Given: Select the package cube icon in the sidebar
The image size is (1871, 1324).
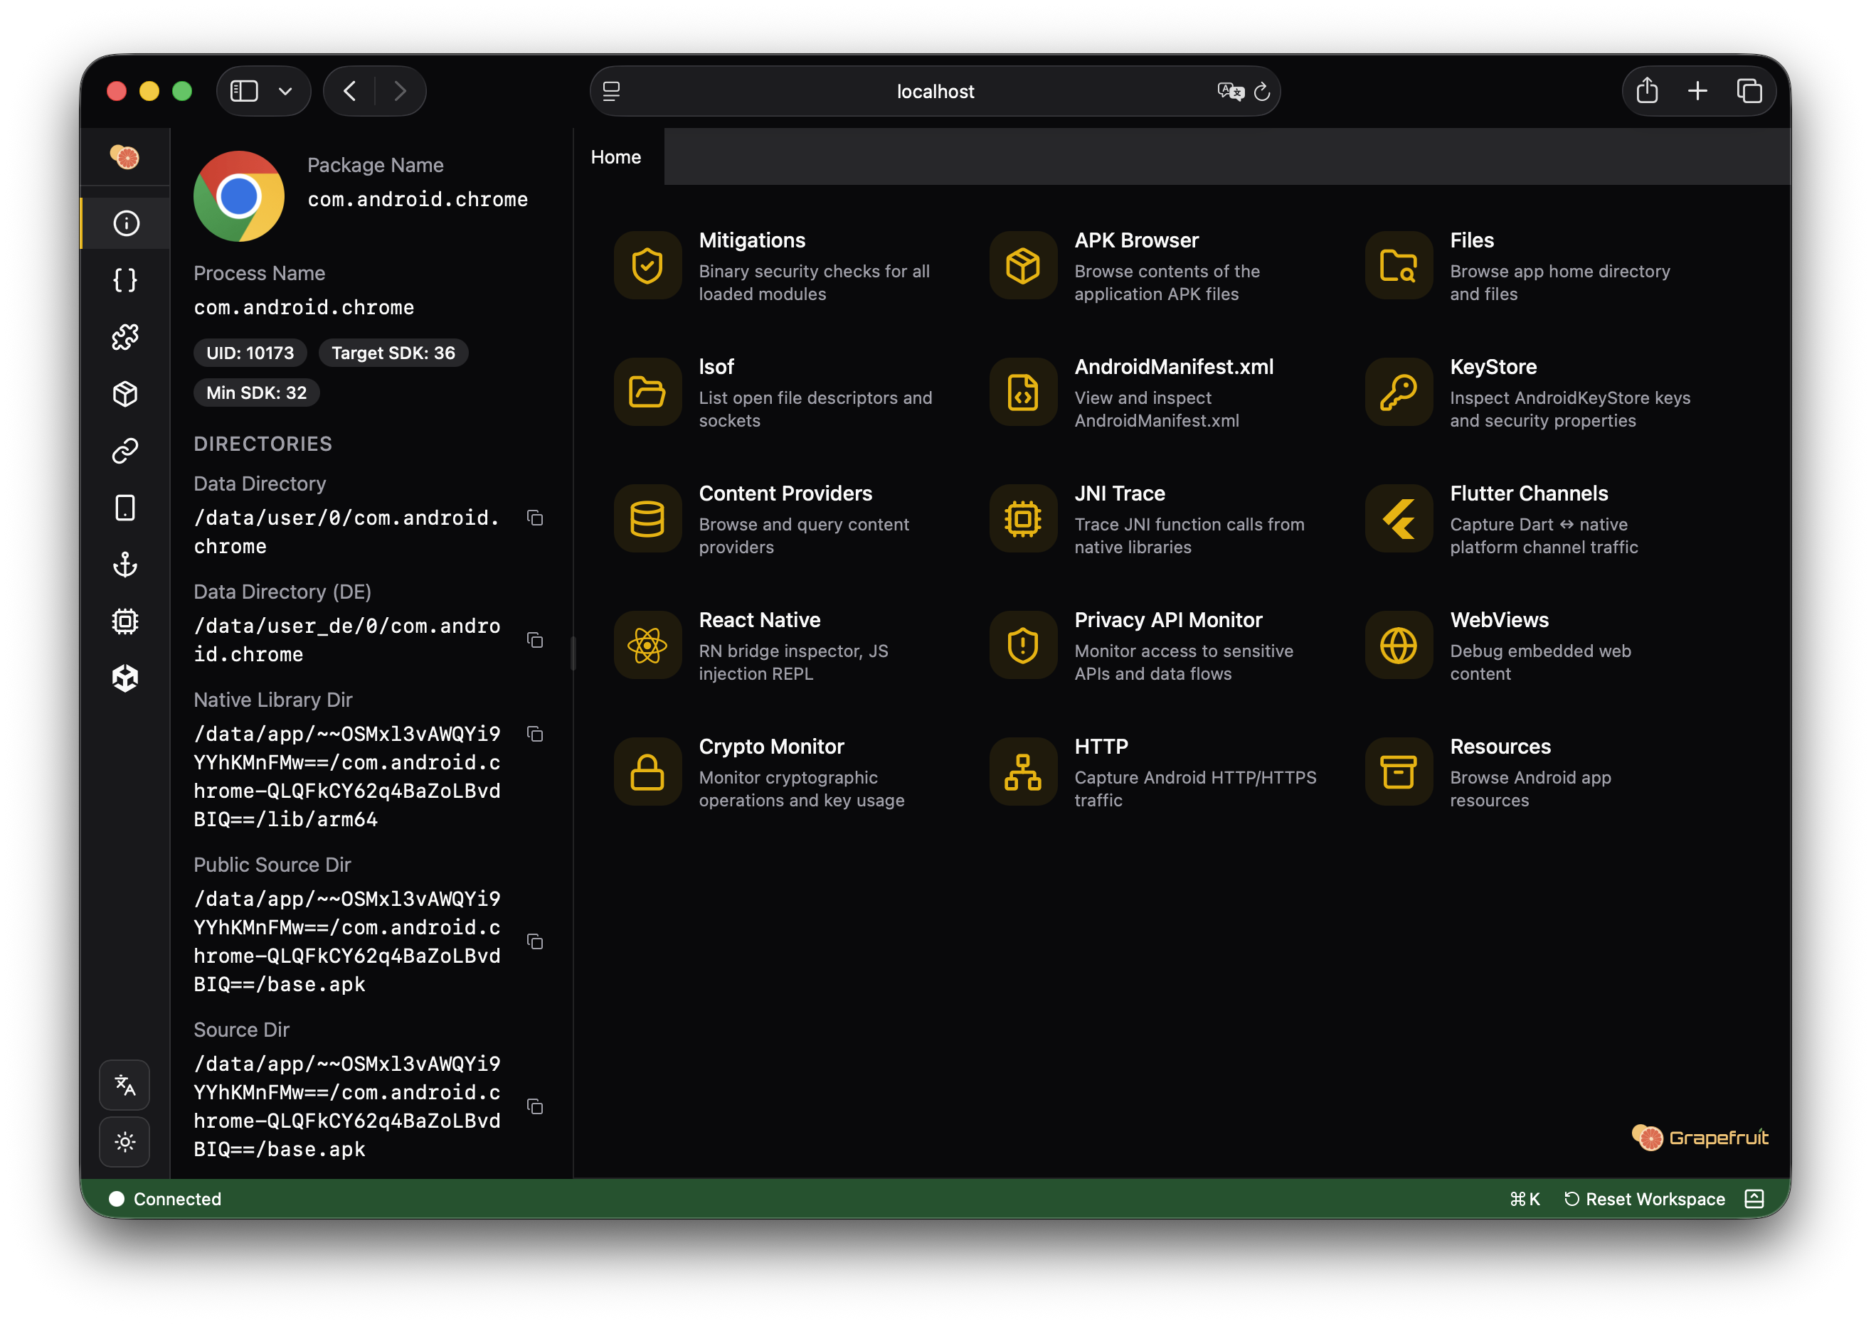Looking at the screenshot, I should click(x=124, y=394).
